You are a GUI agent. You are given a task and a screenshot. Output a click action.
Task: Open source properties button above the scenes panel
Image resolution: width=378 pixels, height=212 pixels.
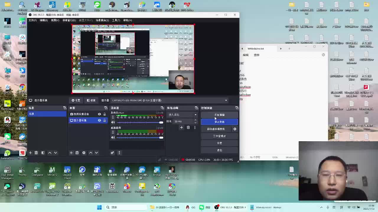76,100
